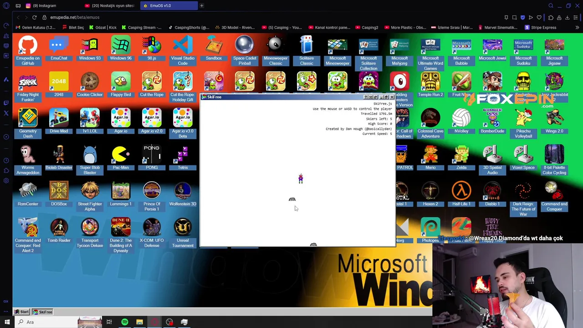Open the Cookie Clicker icon
583x328 pixels.
tap(90, 85)
